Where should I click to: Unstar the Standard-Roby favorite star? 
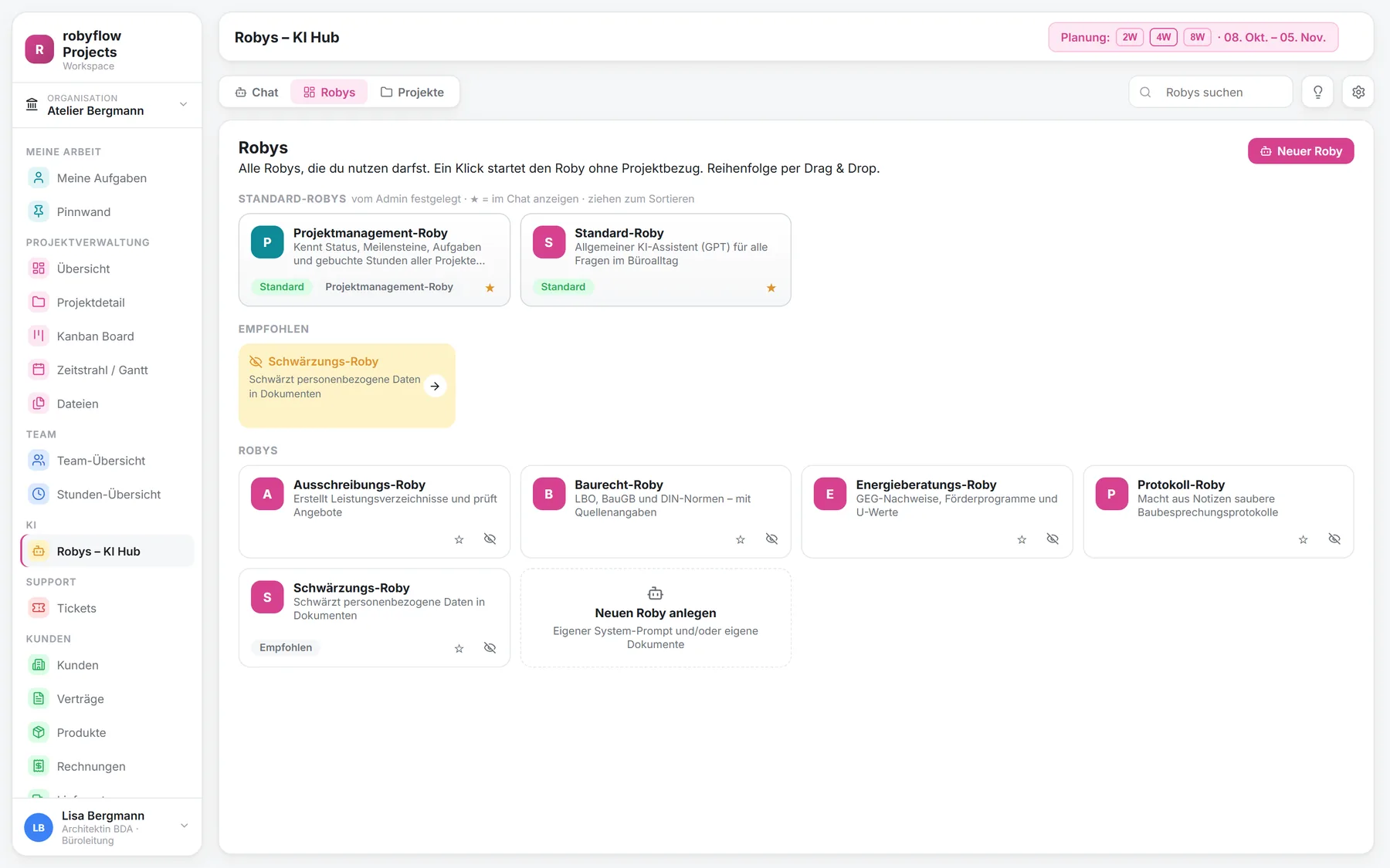tap(771, 288)
